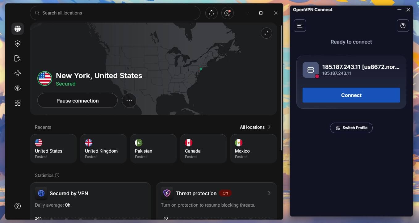
Task: Connect to Canada recent location
Action: coord(203,149)
